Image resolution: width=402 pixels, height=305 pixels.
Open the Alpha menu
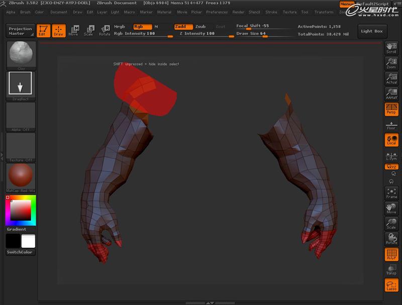click(11, 12)
